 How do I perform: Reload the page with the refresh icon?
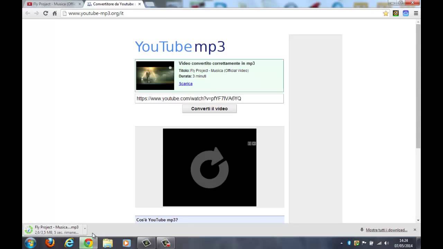(45, 13)
